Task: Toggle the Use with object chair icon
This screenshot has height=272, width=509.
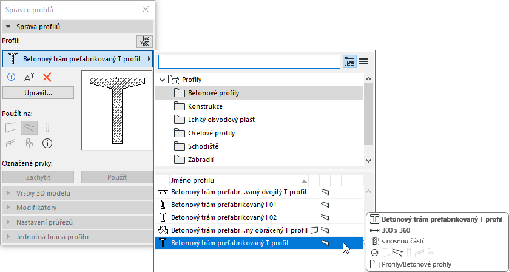Action: coord(29,143)
